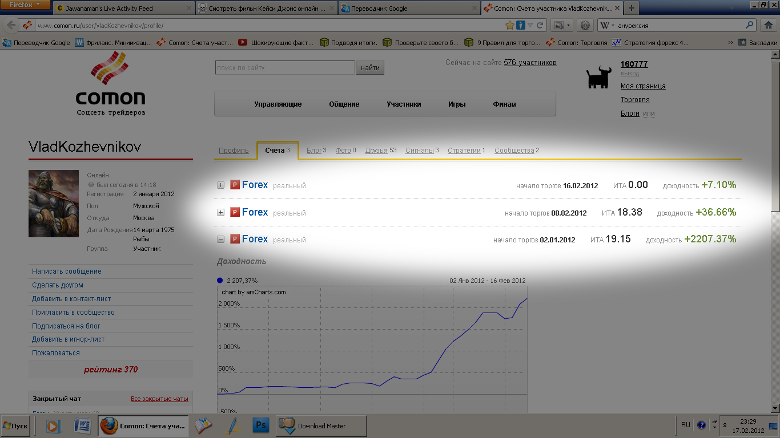Screen dimensions: 780x438
Task: Click the red P icon of the +7.10% account
Action: pos(235,185)
